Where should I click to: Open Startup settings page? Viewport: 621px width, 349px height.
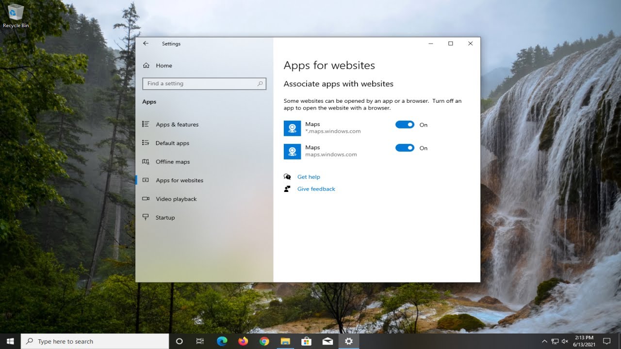click(x=165, y=218)
